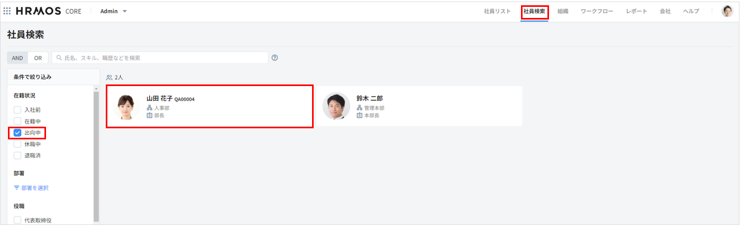This screenshot has width=741, height=227.
Task: Click the department icon next to 人事部
Action: coord(149,108)
